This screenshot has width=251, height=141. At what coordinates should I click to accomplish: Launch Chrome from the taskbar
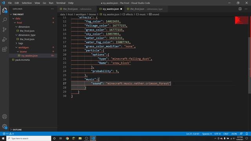(67, 138)
